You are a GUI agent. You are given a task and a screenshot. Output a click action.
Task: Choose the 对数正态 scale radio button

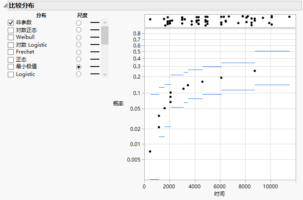pos(79,30)
